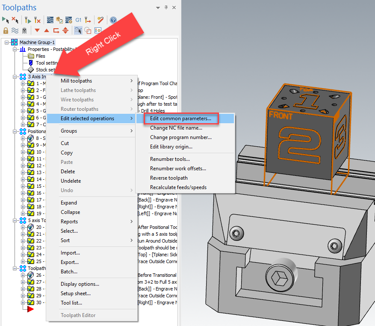Click the Tool settings icon in tree

(x=31, y=63)
